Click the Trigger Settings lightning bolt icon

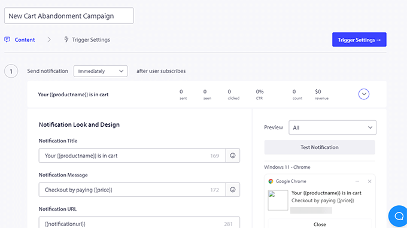pos(66,39)
